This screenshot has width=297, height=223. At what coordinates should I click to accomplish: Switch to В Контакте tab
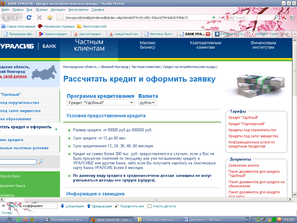coord(230,34)
